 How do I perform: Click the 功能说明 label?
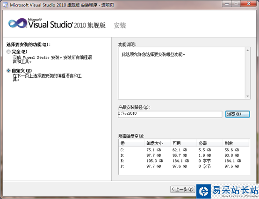point(127,44)
